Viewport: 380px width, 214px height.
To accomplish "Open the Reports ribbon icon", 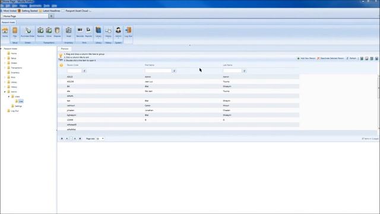I will coord(88,32).
